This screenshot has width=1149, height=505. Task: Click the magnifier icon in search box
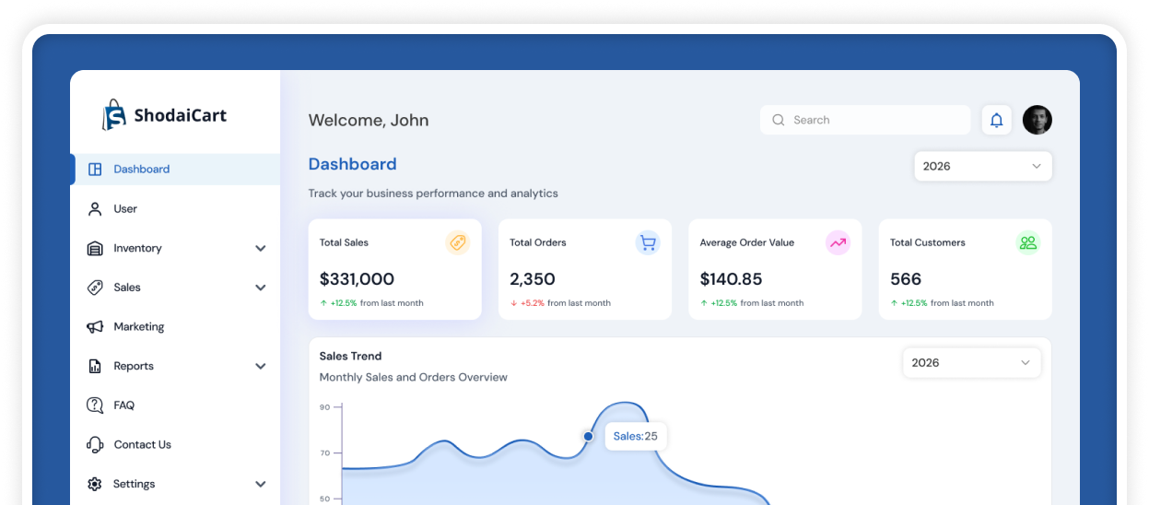click(779, 120)
